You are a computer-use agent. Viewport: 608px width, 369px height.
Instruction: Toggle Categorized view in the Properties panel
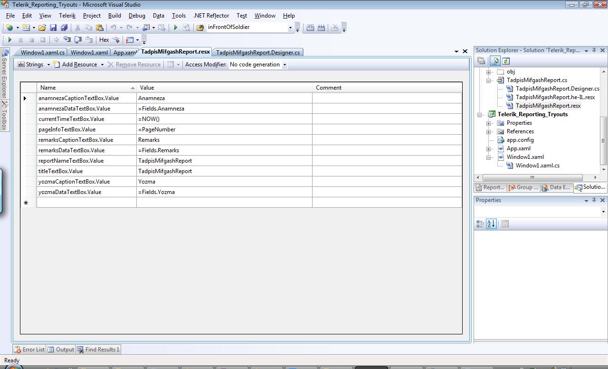point(480,224)
